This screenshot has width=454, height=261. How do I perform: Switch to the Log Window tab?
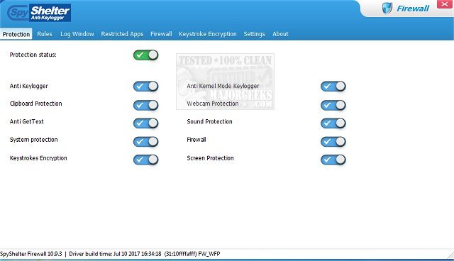coord(77,34)
